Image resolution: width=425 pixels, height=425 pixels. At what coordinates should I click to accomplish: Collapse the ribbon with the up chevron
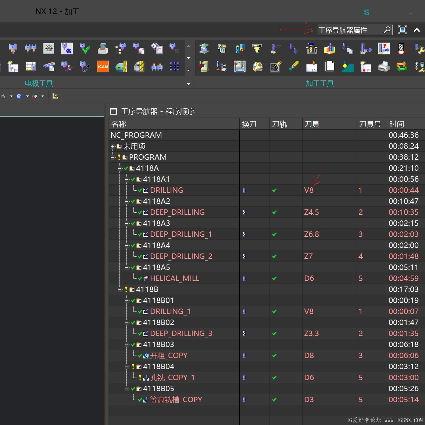click(417, 30)
